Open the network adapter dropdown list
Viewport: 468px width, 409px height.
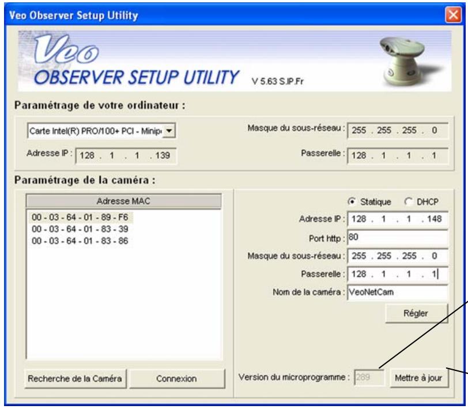tap(169, 130)
